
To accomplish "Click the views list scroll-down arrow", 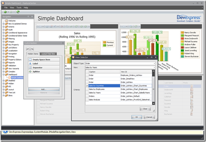I will pyautogui.click(x=153, y=104).
